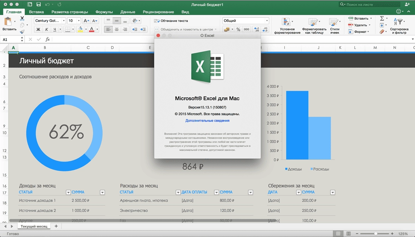Click the Redo icon in title bar
The height and width of the screenshot is (237, 415).
(x=60, y=4)
